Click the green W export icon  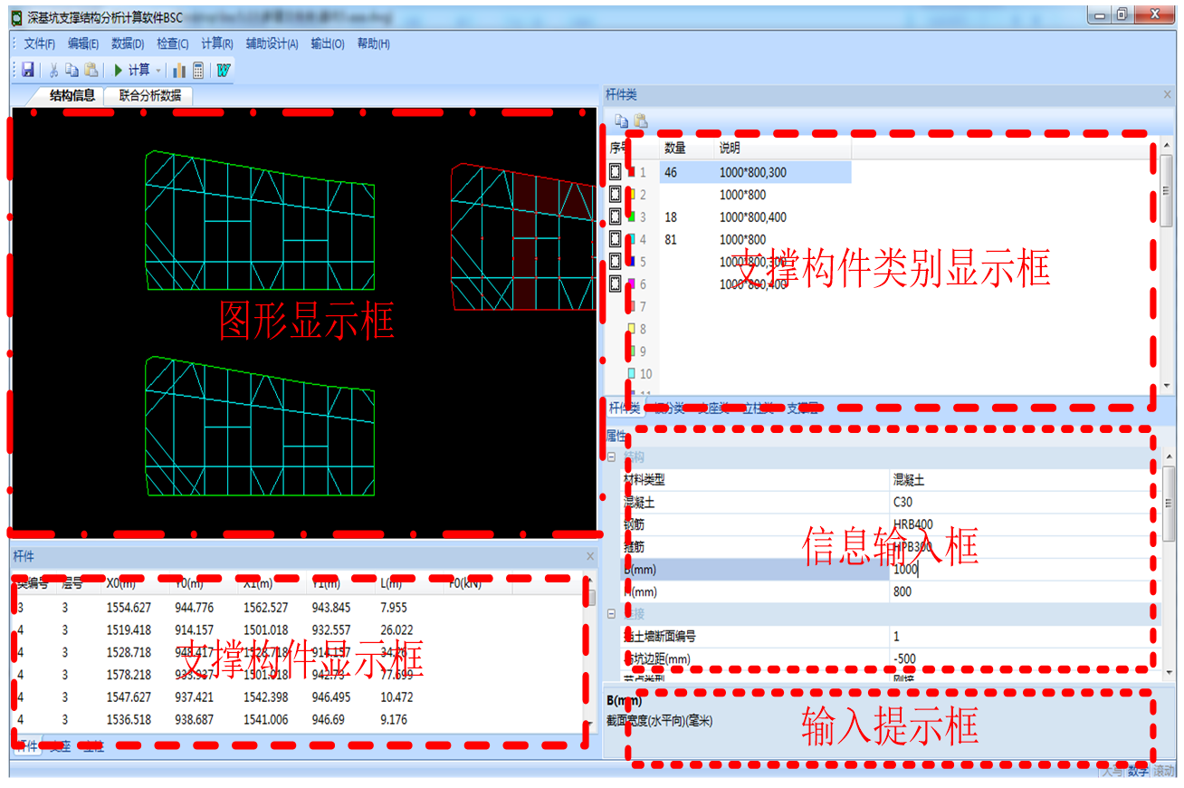point(223,70)
